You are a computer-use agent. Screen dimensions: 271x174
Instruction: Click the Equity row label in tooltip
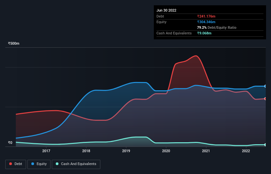pyautogui.click(x=161, y=22)
